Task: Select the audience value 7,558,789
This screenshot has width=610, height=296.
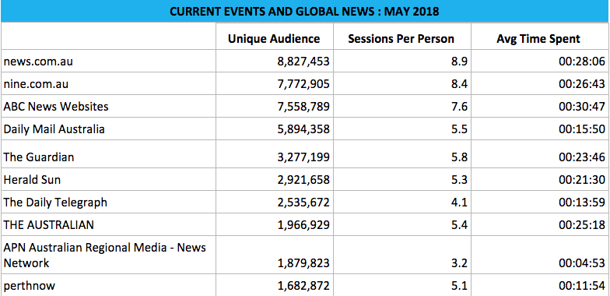Action: tap(303, 107)
